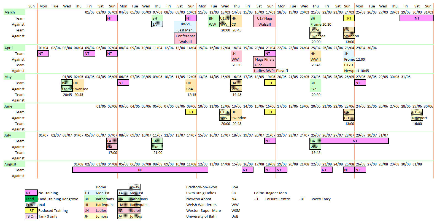Click the yellow RT Reduced Training legend swatch
Screen dimensions: 437x222
[31, 211]
